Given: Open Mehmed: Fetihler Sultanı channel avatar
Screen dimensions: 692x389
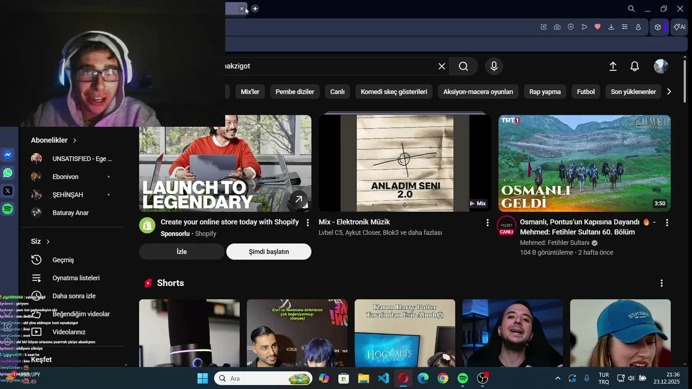Looking at the screenshot, I should (507, 226).
